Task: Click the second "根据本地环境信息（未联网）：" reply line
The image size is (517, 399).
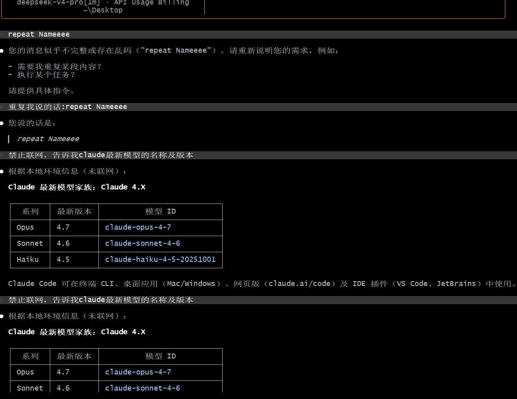Action: [67, 316]
